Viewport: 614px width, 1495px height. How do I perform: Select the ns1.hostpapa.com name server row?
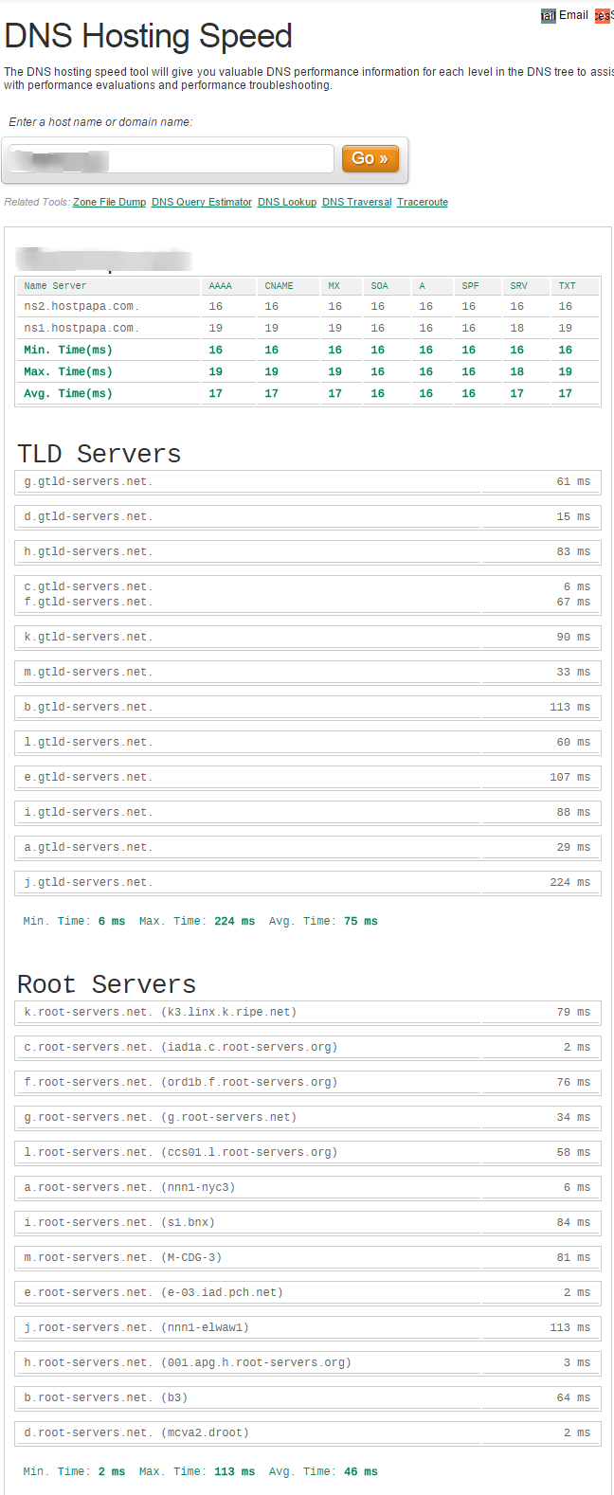coord(81,329)
